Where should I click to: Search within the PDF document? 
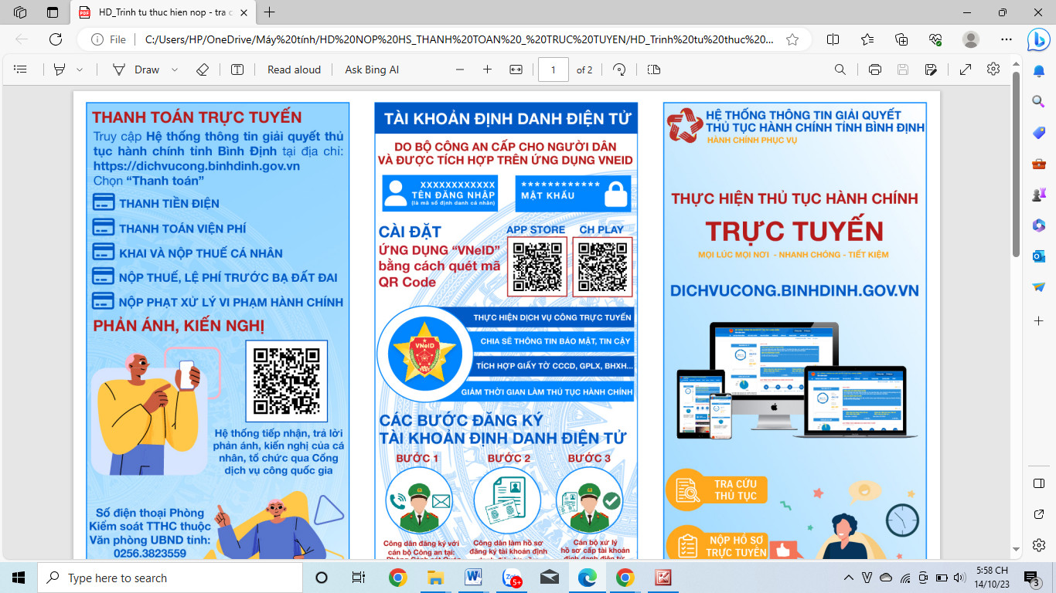click(x=840, y=69)
